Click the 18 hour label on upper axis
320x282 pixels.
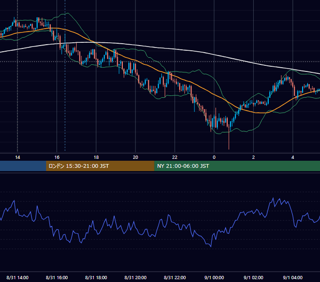[x=96, y=157]
